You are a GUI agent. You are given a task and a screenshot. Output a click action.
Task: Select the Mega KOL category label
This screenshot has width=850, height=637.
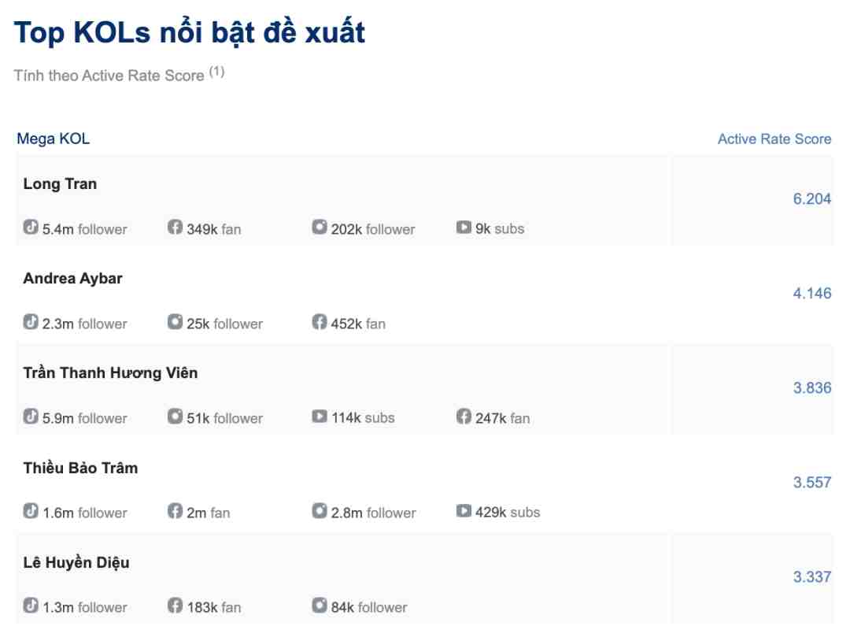54,139
